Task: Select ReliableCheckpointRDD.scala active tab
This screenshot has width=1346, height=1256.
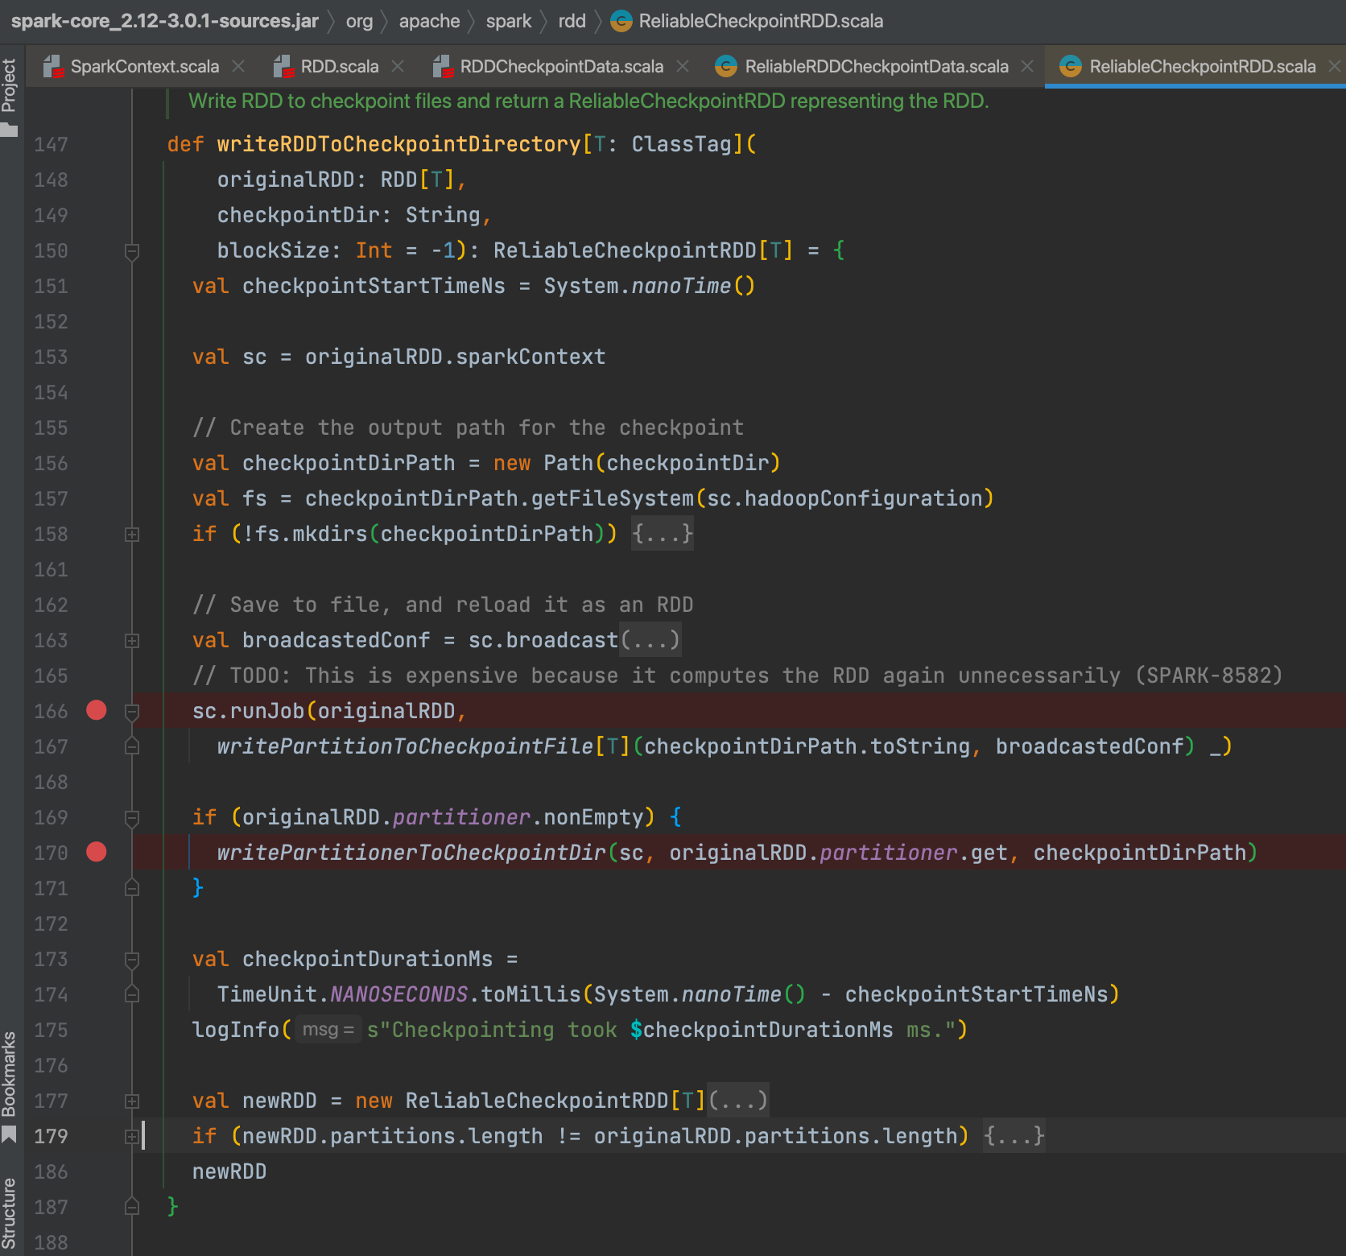Action: click(x=1202, y=66)
